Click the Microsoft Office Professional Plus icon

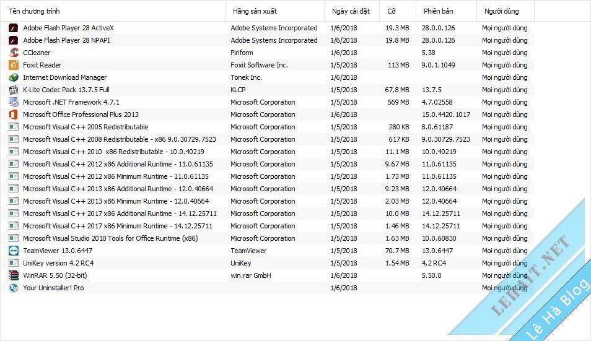[14, 114]
